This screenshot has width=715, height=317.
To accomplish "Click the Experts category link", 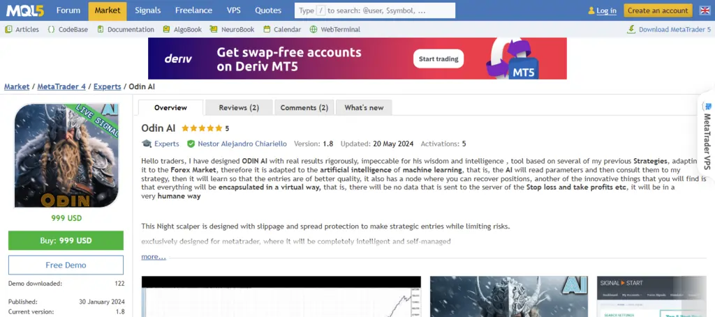I will point(167,144).
